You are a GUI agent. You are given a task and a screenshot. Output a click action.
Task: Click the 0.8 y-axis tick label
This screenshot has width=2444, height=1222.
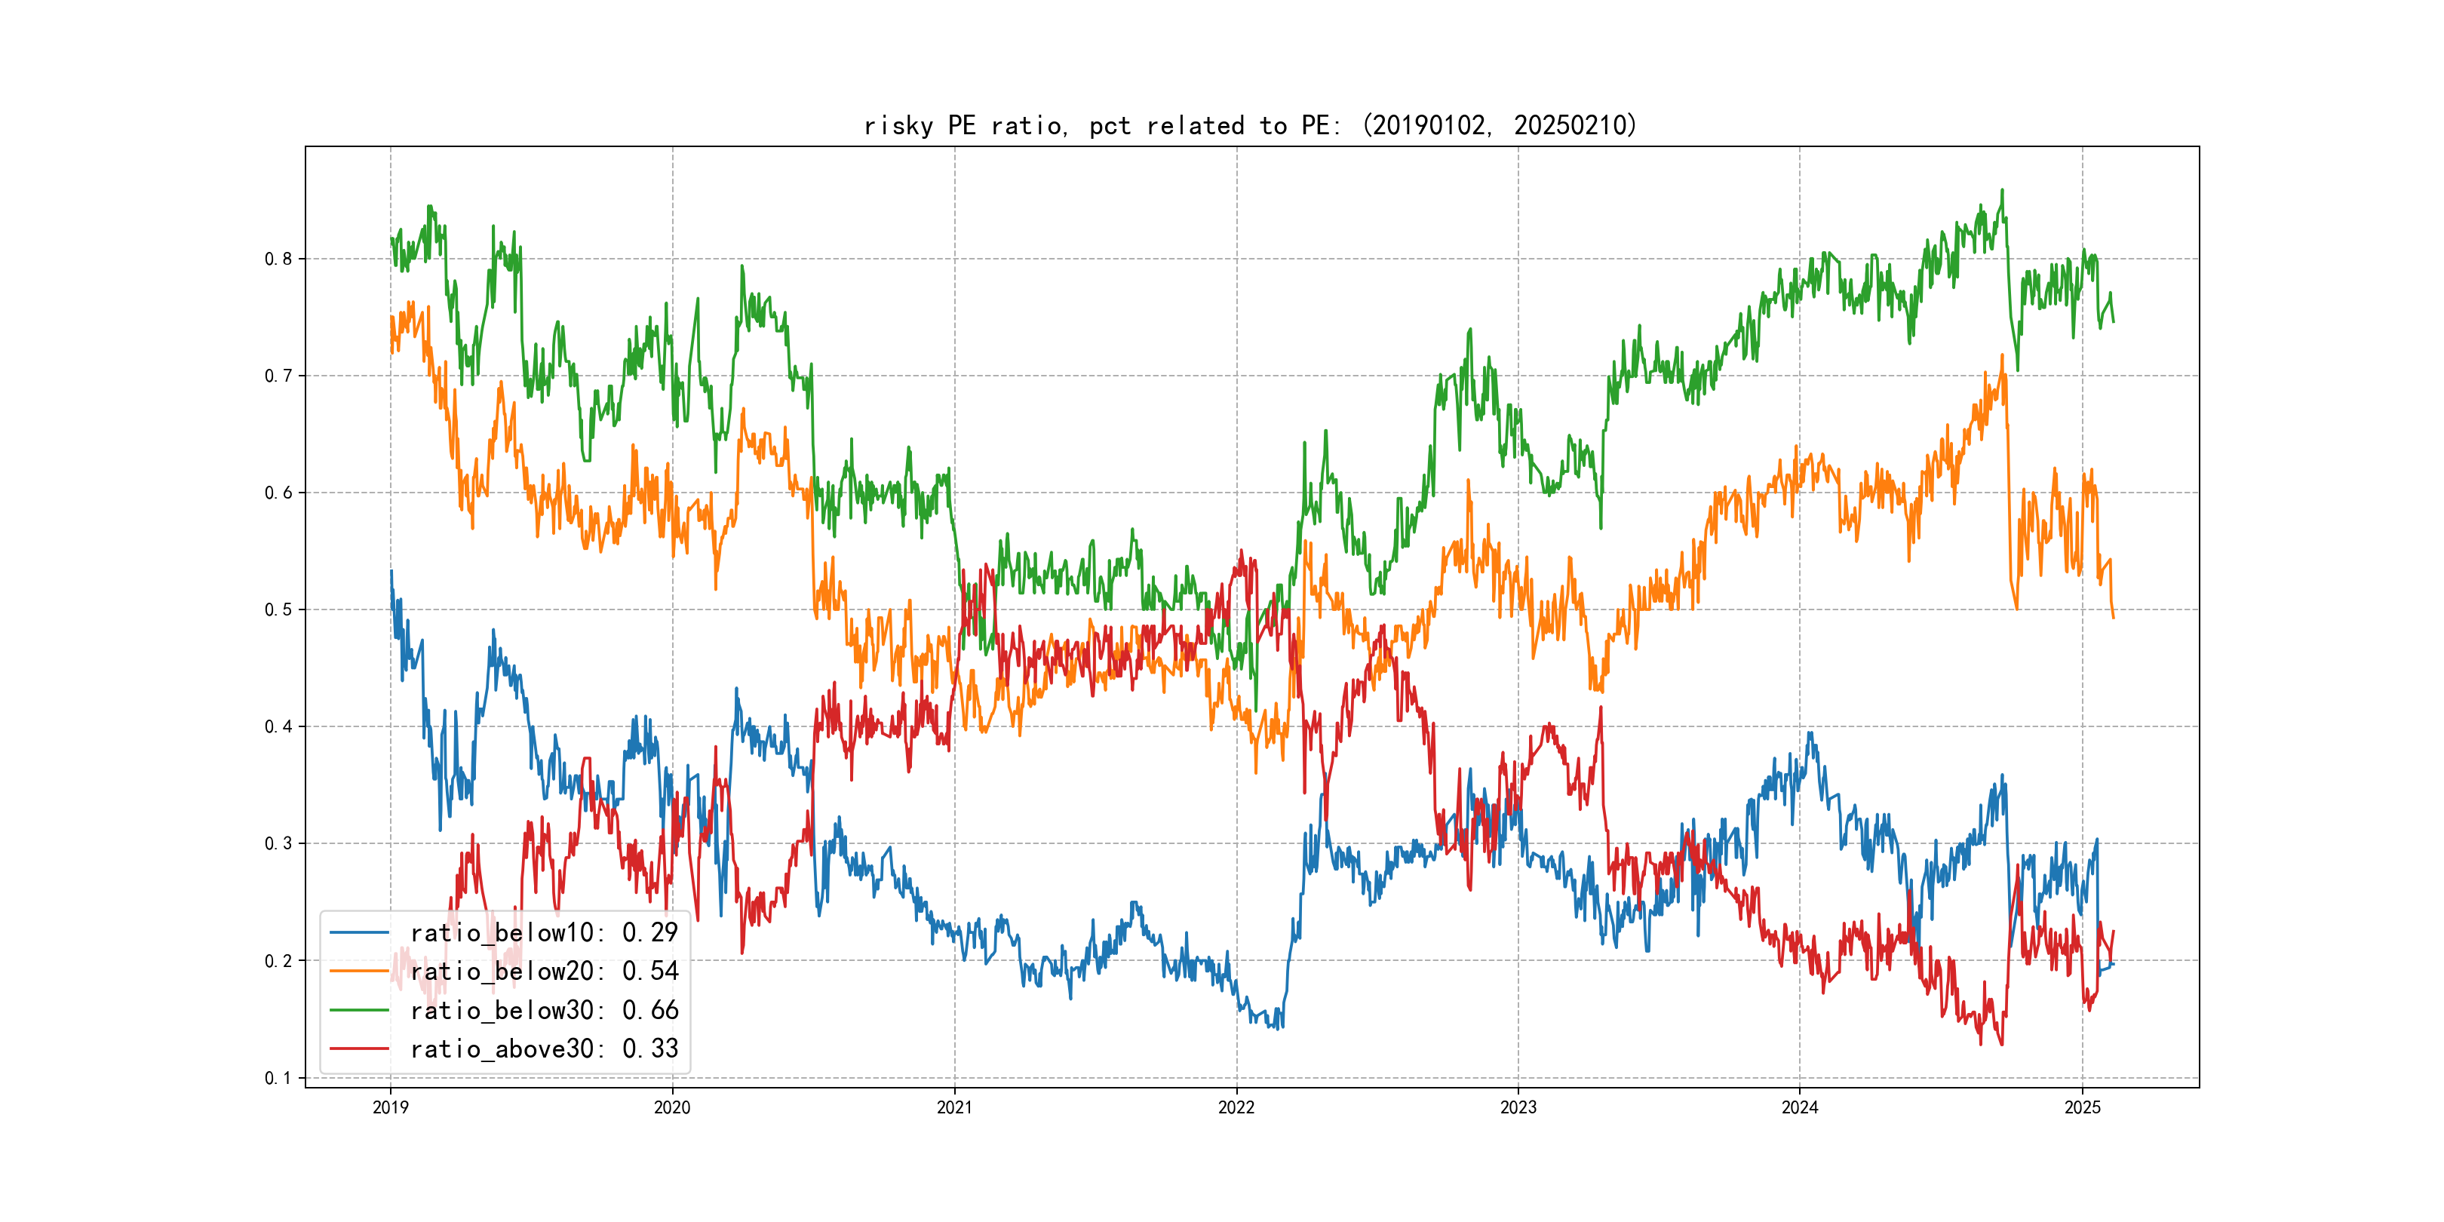(278, 259)
